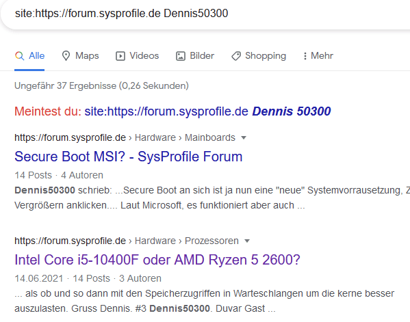Screen dimensions: 410x322
Task: Open 'Secure Boot MSI? - SysProfile Forum' result
Action: click(129, 157)
